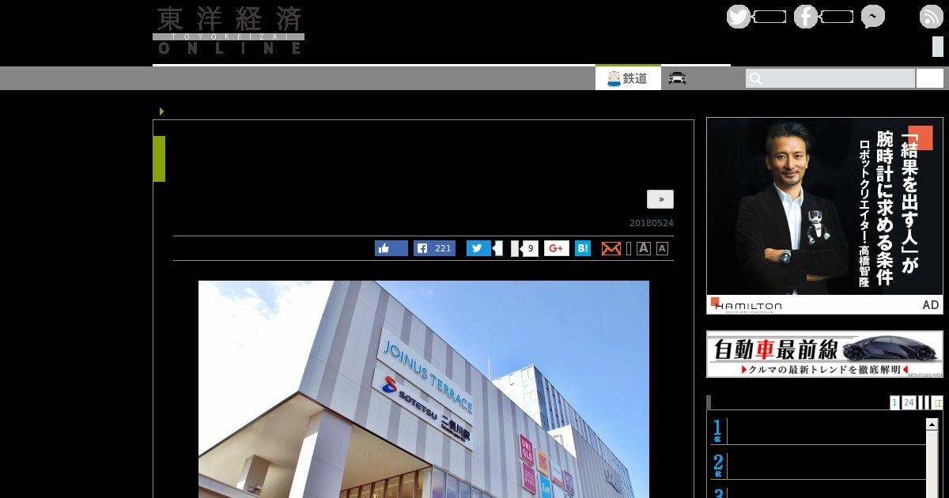Go to next page with the » button

pyautogui.click(x=660, y=199)
